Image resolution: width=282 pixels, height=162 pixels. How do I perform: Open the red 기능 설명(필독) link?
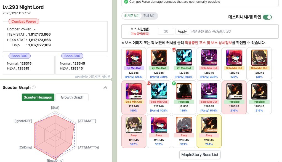click(x=140, y=34)
